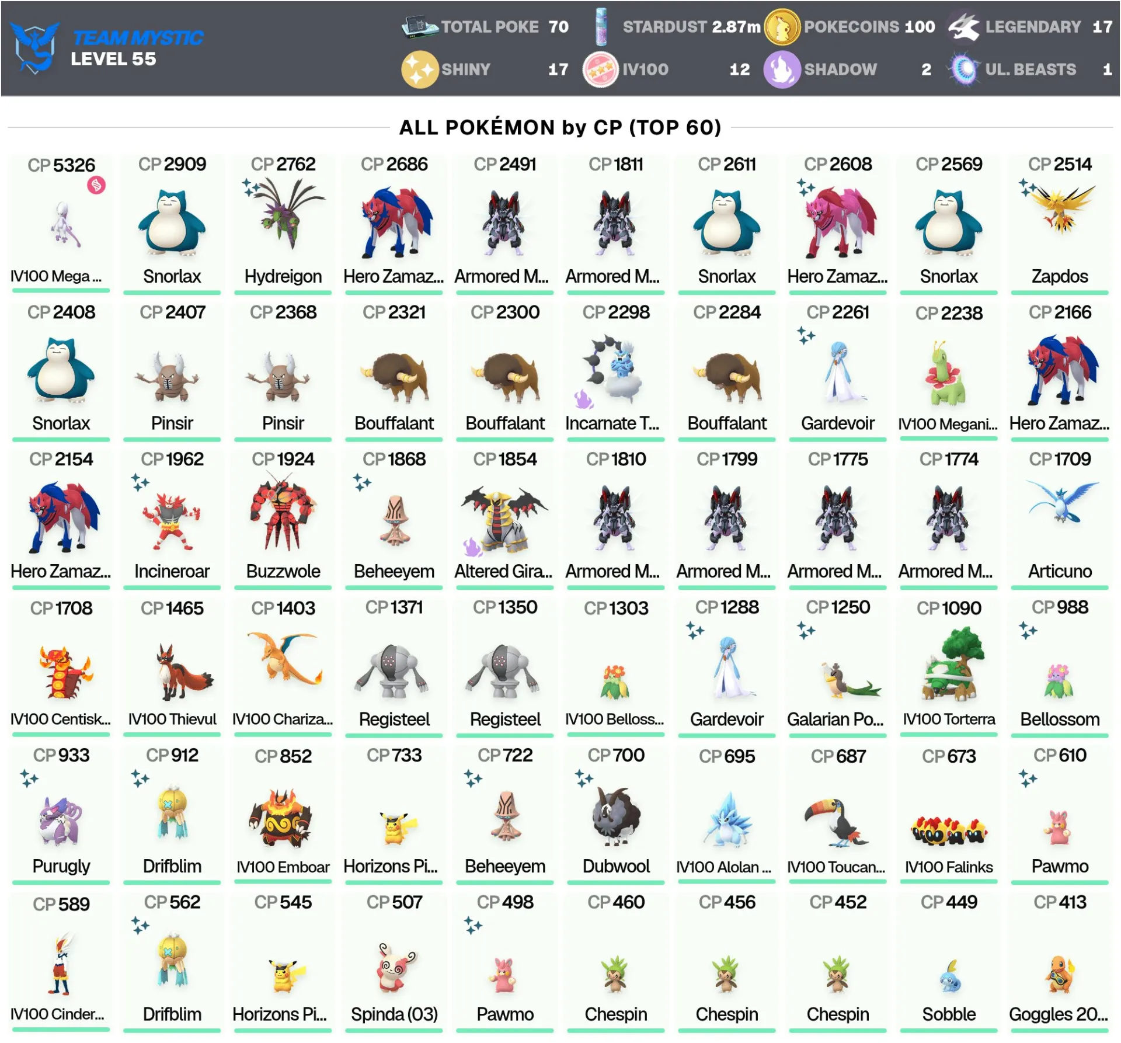Screen dimensions: 1121x1043
Task: Click the IV100 pink badge icon
Action: (x=600, y=69)
